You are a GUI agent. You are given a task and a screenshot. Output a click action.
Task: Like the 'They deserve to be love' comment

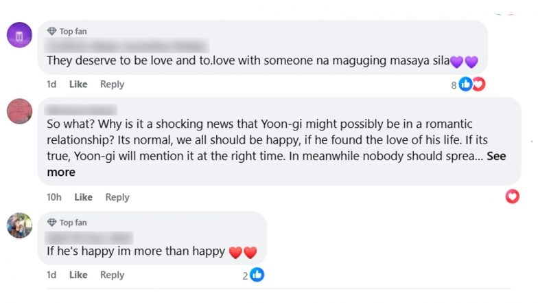tap(78, 85)
